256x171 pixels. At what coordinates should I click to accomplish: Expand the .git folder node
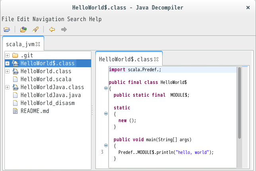(7, 56)
